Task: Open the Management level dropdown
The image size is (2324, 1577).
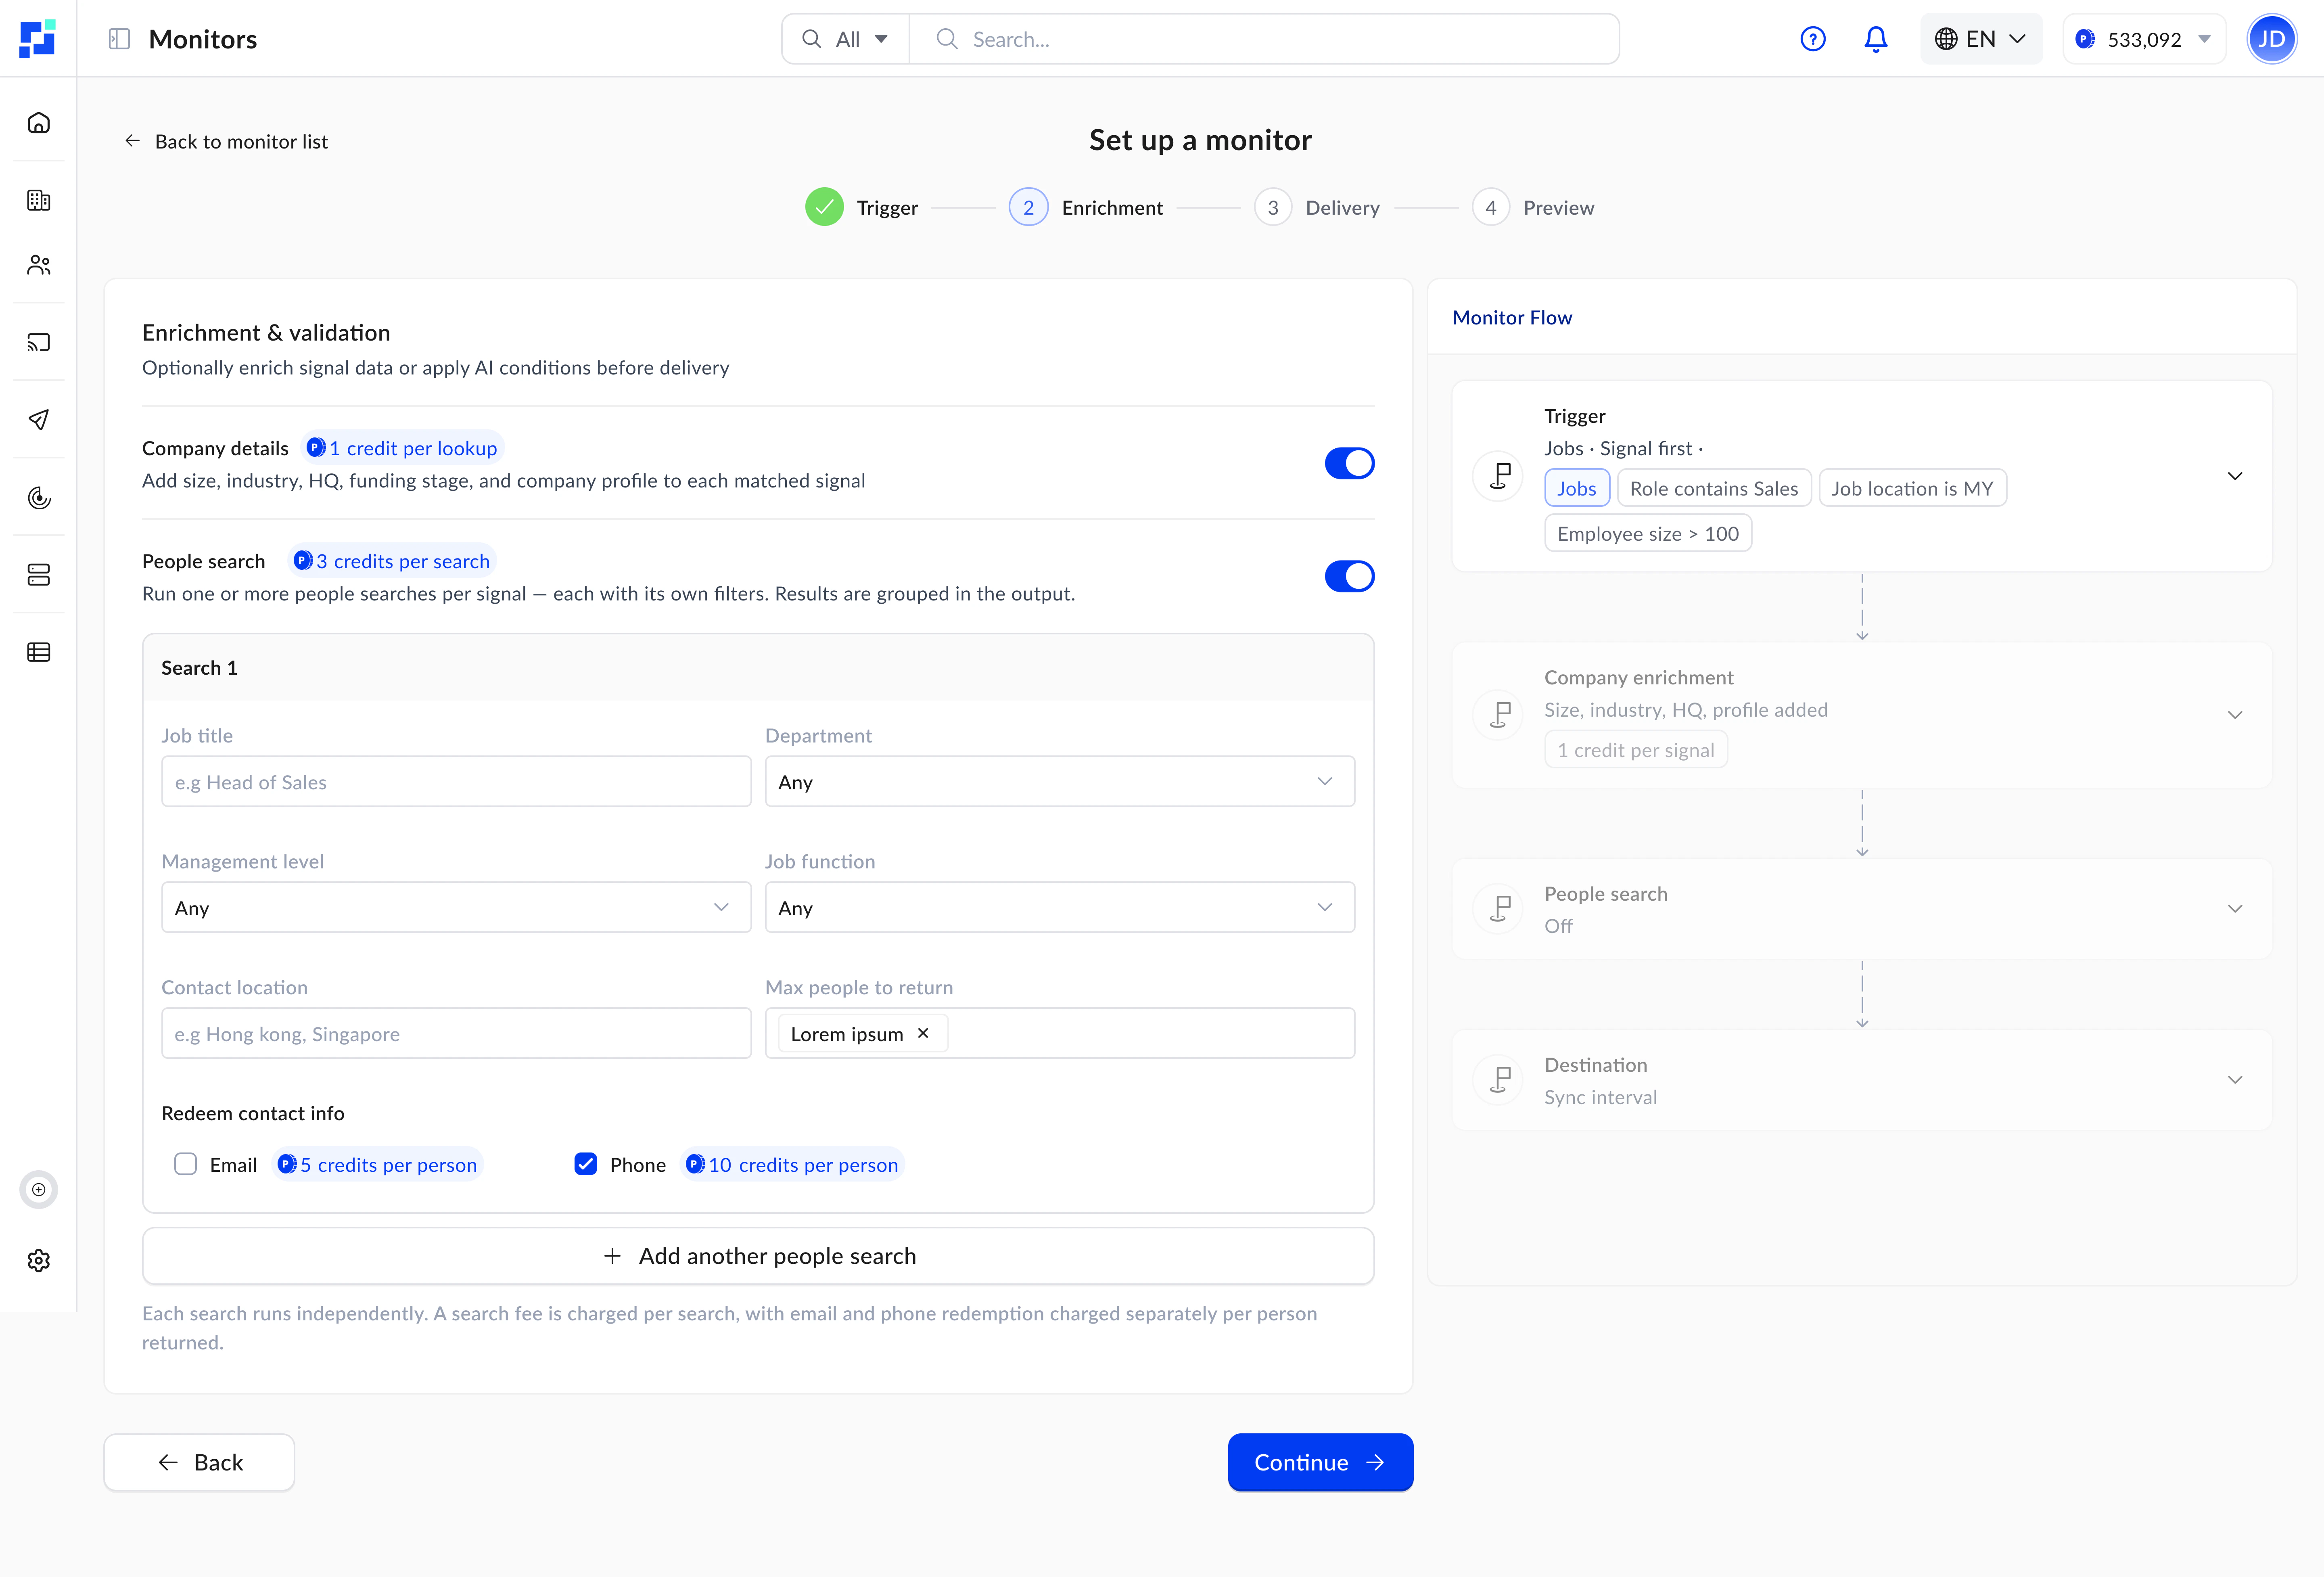Action: (456, 908)
